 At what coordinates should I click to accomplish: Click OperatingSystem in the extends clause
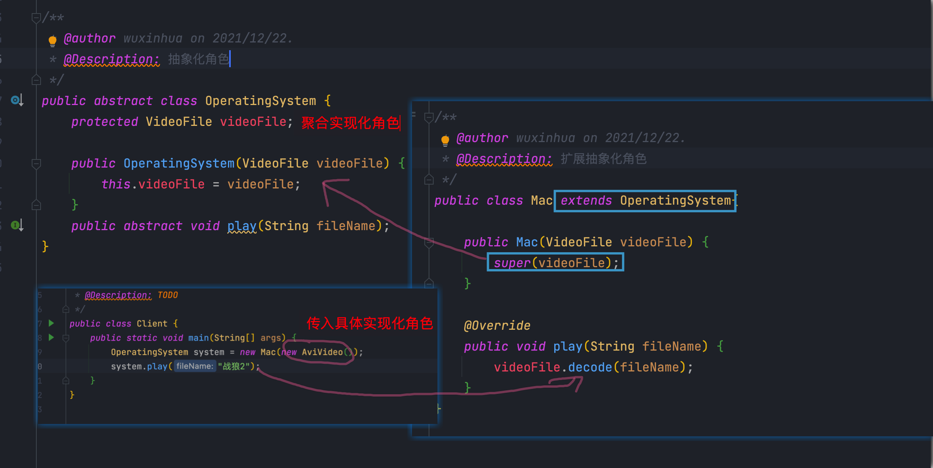(675, 200)
